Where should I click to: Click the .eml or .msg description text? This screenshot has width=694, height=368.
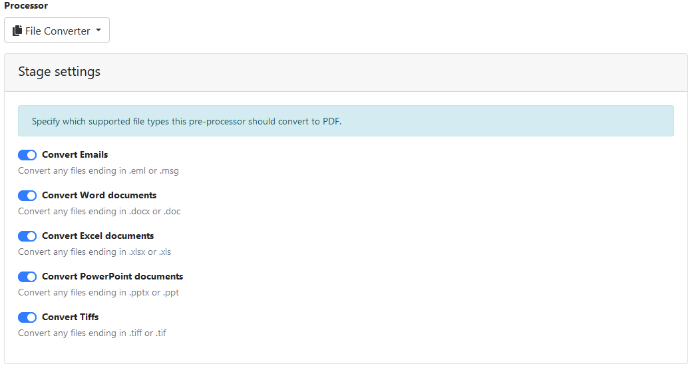(x=98, y=171)
